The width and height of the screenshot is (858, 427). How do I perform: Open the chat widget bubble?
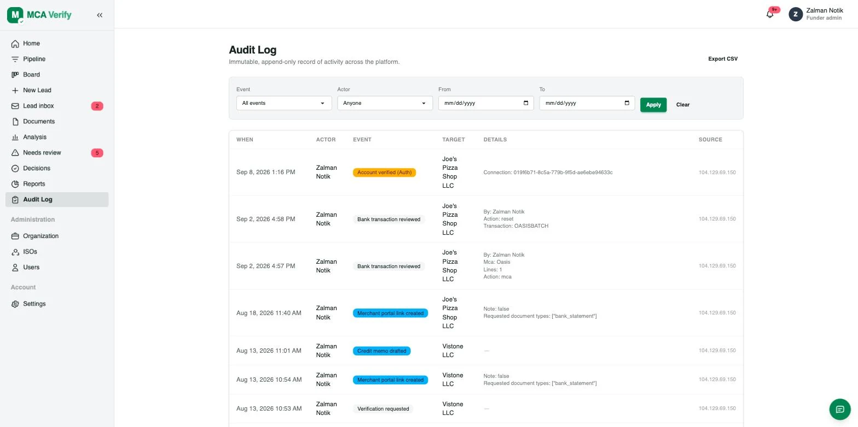click(x=840, y=409)
